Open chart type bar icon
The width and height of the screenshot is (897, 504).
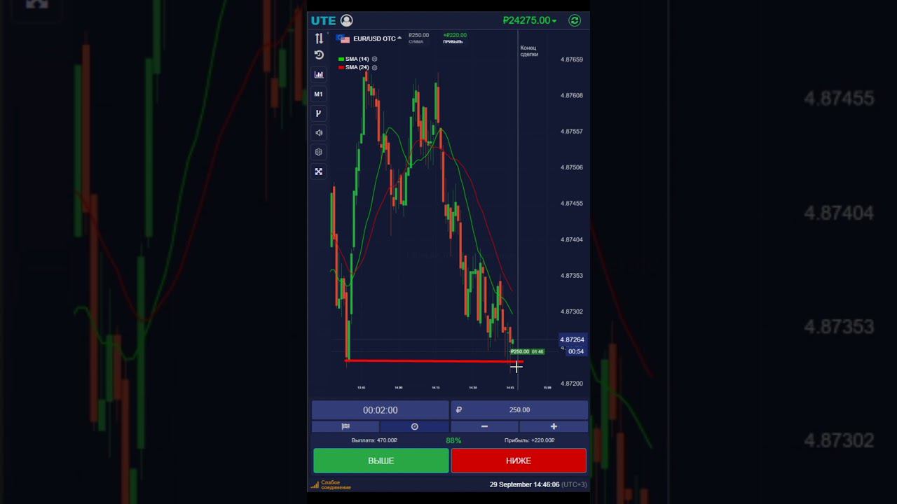319,74
